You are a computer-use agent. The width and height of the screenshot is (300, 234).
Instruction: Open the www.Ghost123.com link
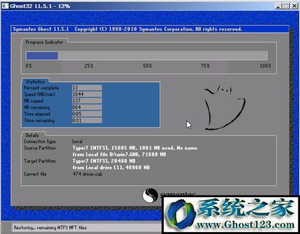245,224
